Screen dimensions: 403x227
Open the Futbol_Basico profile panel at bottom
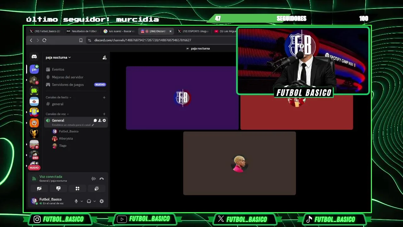[51, 201]
